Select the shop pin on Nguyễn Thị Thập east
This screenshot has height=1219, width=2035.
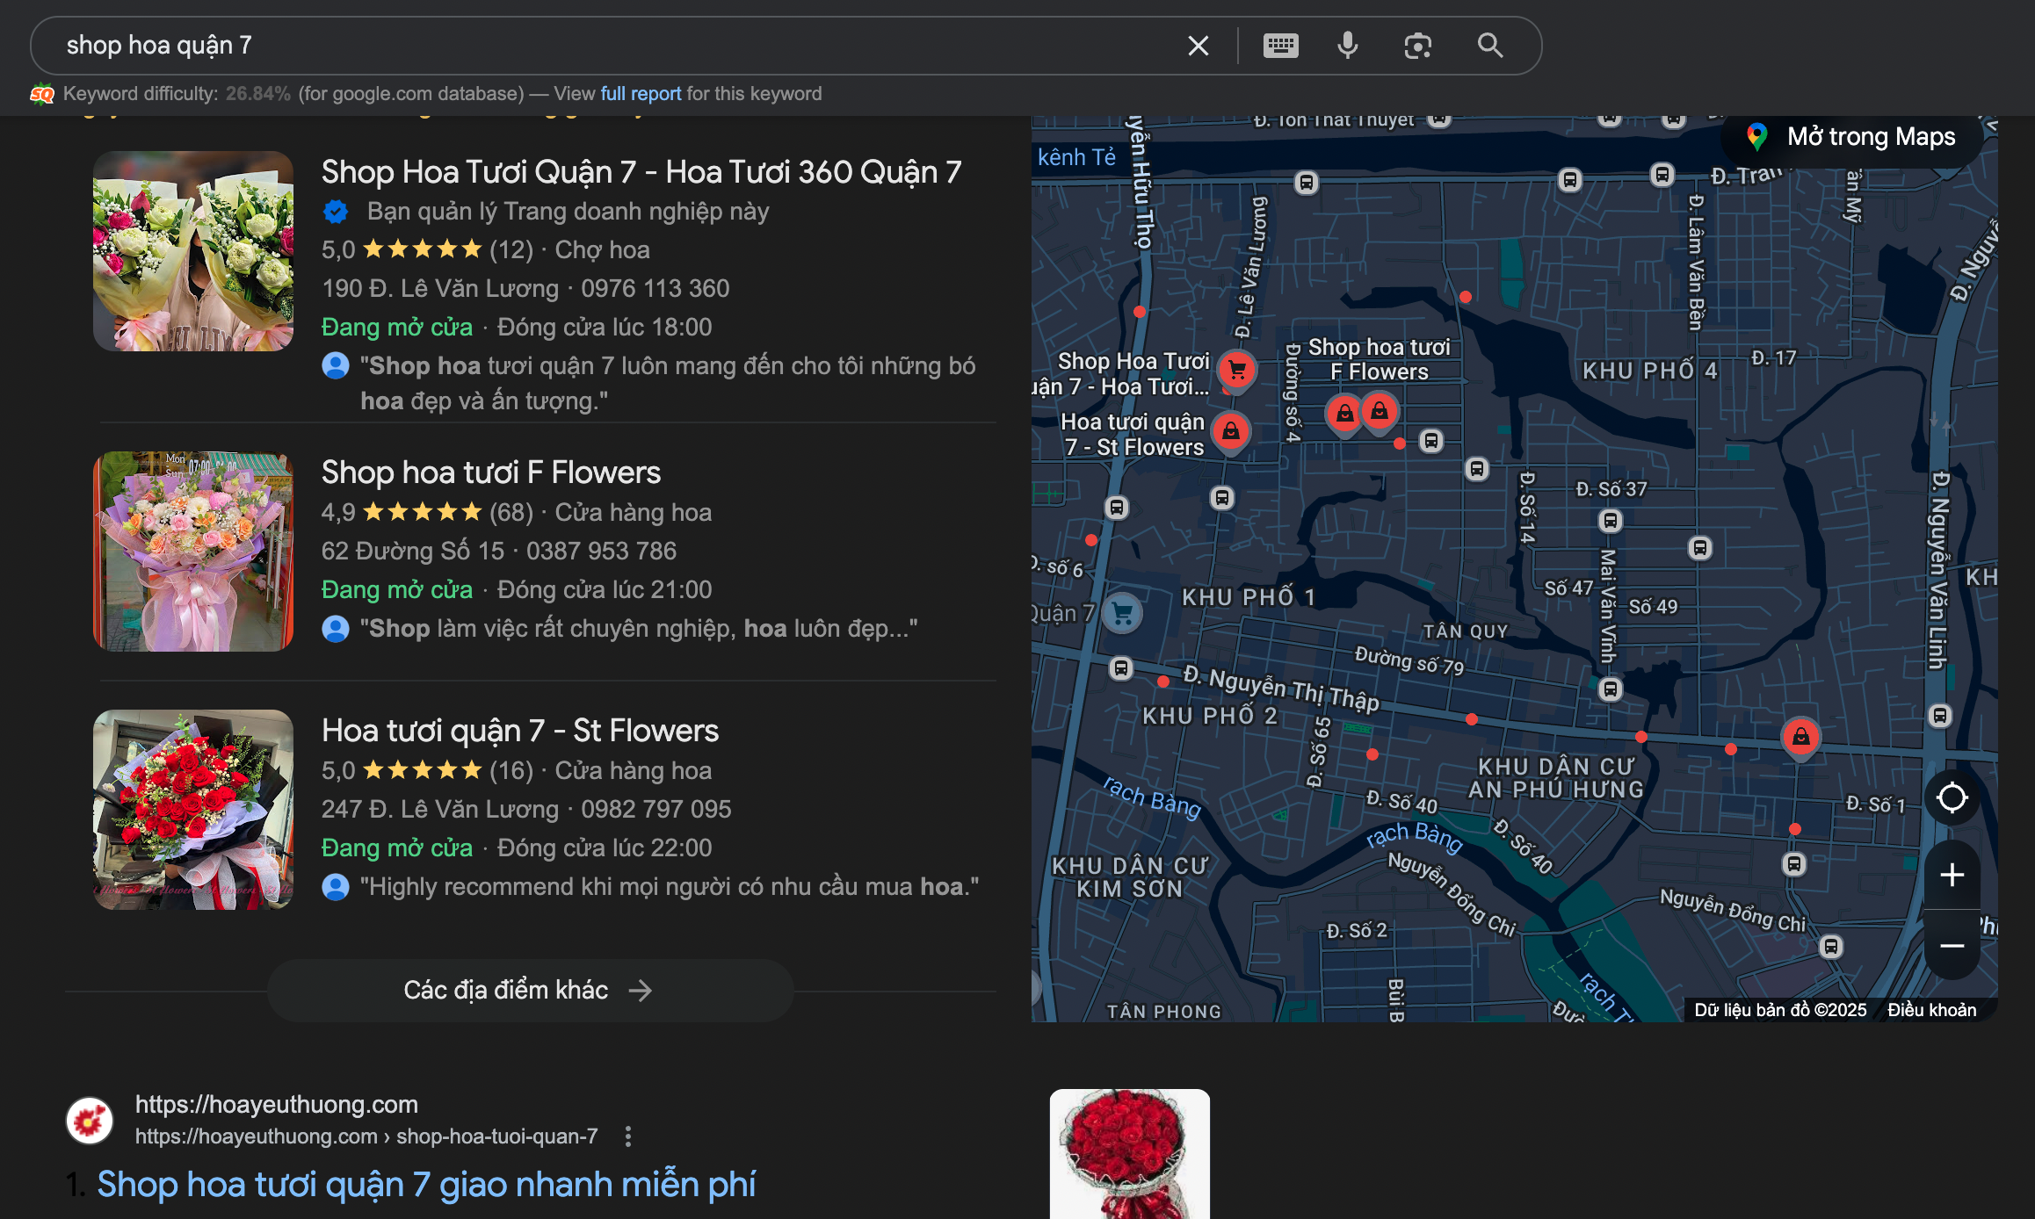(1800, 739)
